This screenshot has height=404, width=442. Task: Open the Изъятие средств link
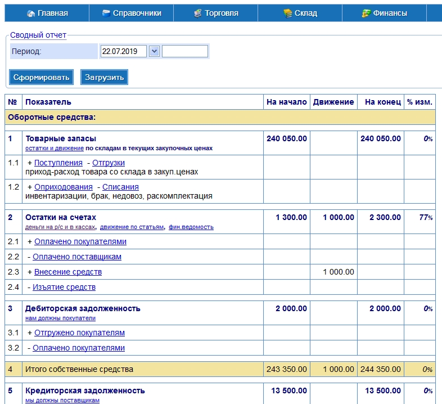click(x=64, y=287)
